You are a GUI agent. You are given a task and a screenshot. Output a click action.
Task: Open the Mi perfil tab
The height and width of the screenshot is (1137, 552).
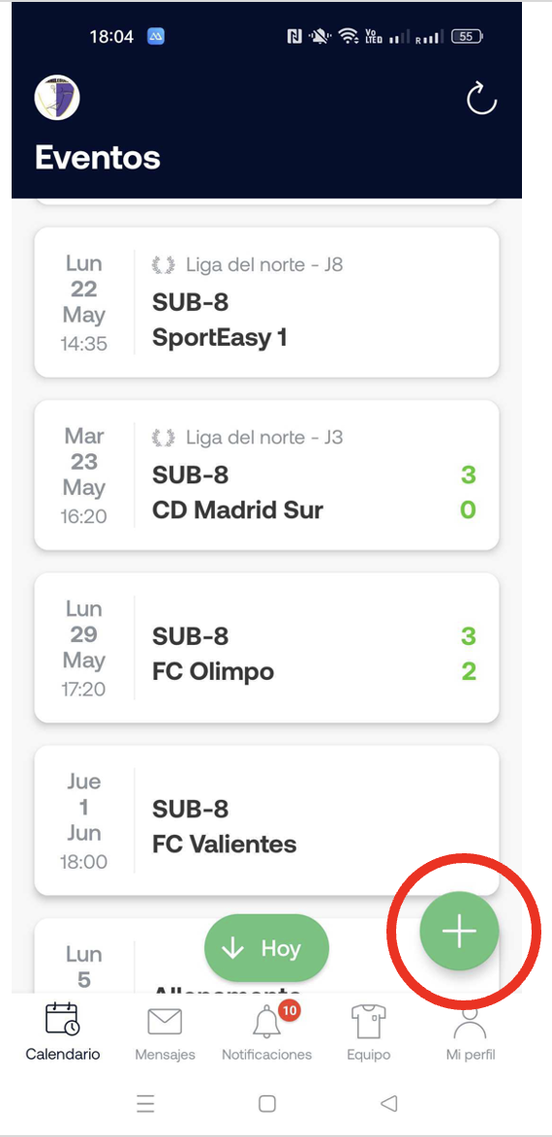pyautogui.click(x=470, y=1031)
